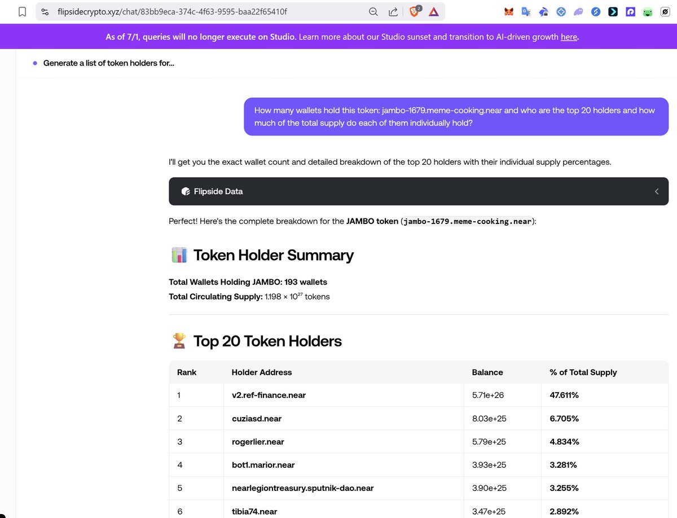This screenshot has width=677, height=518.
Task: Click balance value 3.90e+25
Action: (x=489, y=488)
